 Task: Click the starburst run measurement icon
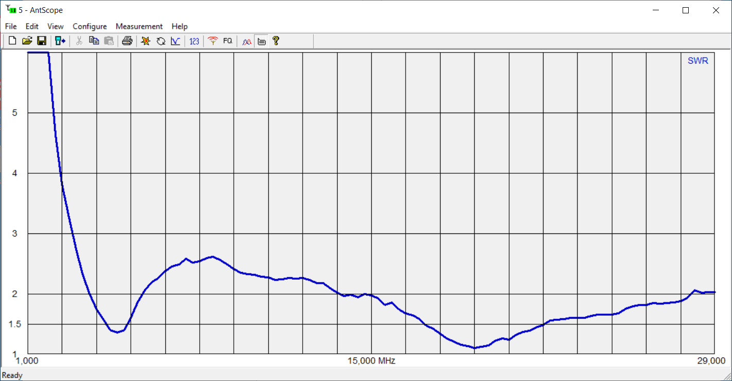click(146, 41)
